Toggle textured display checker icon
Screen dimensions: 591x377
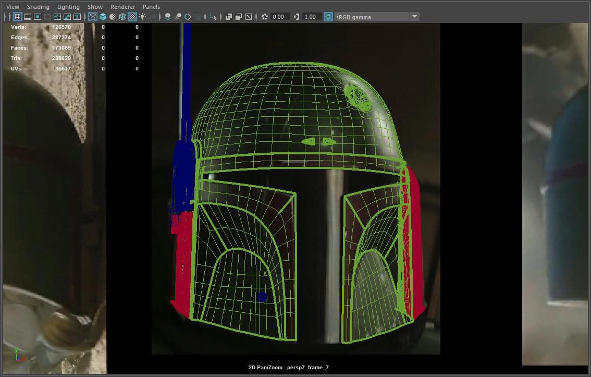point(132,17)
